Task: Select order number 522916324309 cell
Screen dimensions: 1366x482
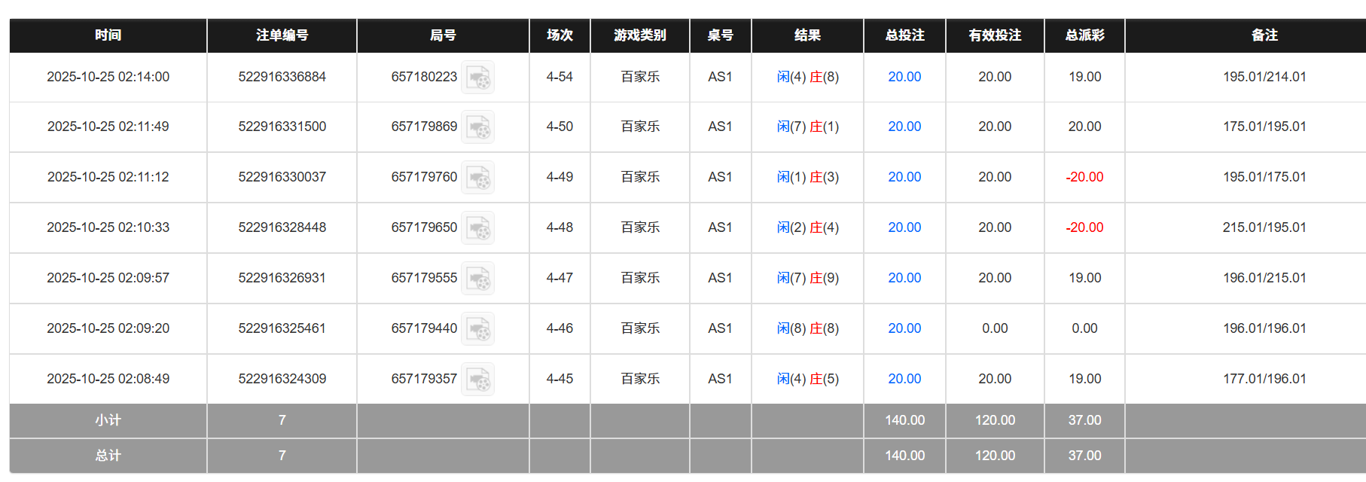Action: pyautogui.click(x=282, y=379)
